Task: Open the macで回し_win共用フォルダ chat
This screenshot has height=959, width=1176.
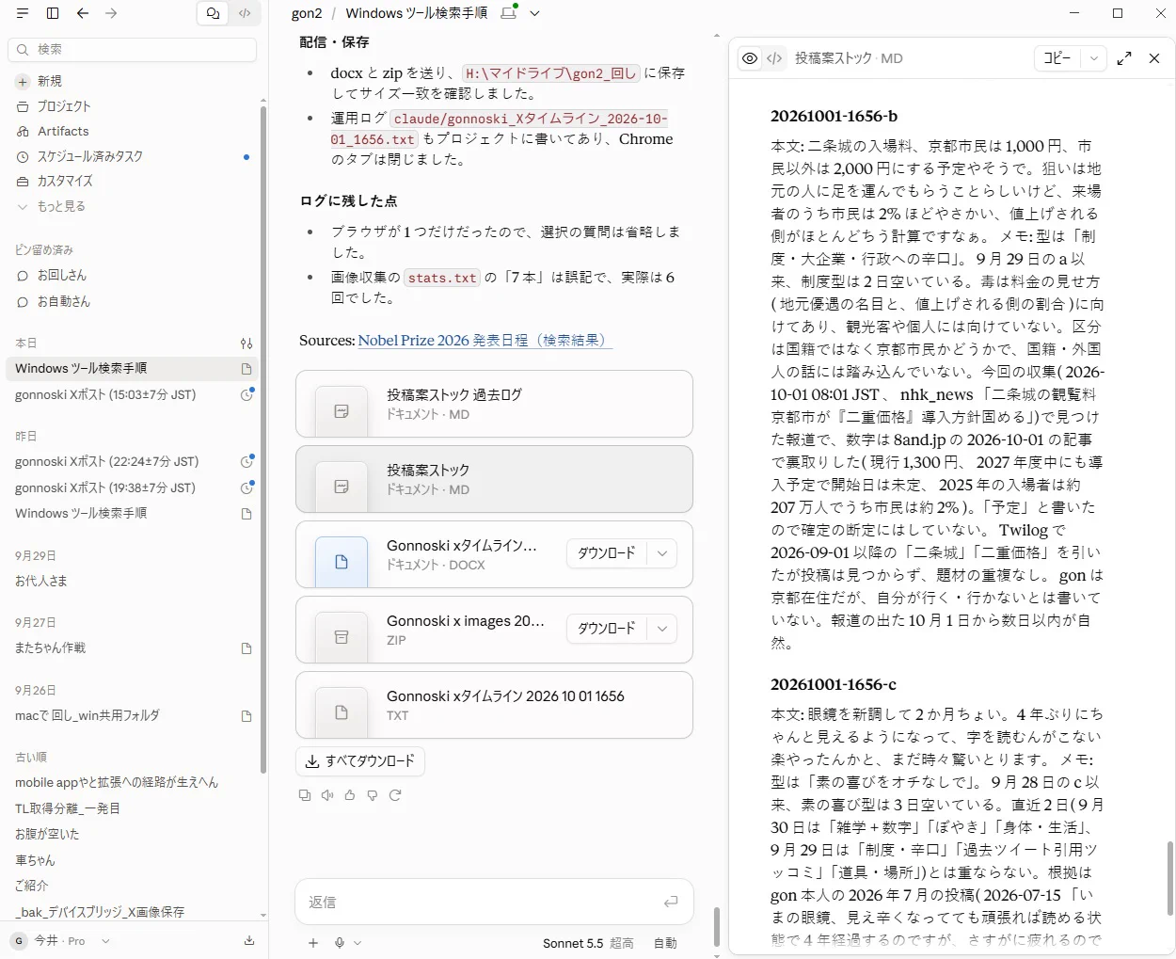Action: (133, 715)
